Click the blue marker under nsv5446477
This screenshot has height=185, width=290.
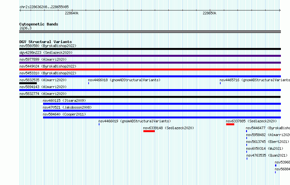247,131
